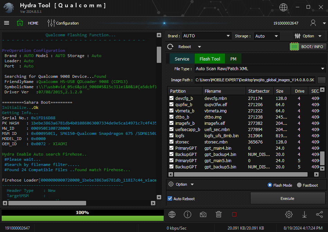
Task: Click the green HOME house icon
Action: click(20, 23)
